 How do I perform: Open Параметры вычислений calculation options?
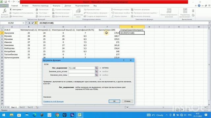click(x=185, y=13)
